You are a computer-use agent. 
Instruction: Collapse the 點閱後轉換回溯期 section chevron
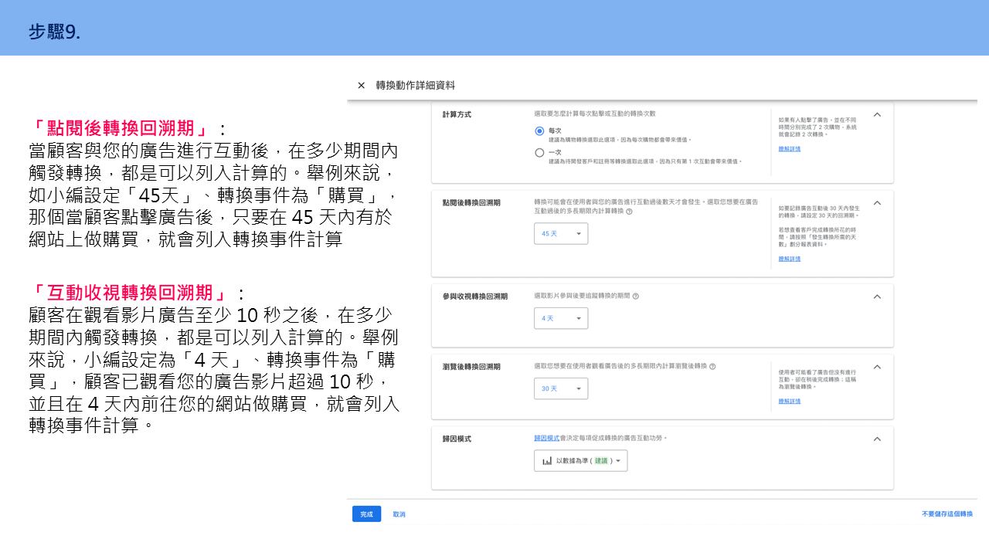coord(877,203)
